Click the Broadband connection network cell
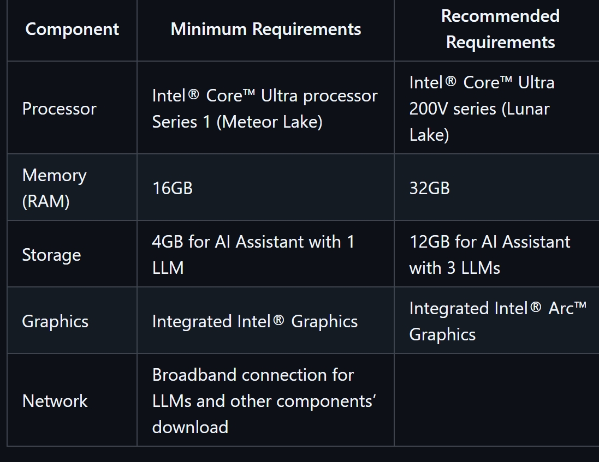Image resolution: width=599 pixels, height=462 pixels. tap(265, 400)
